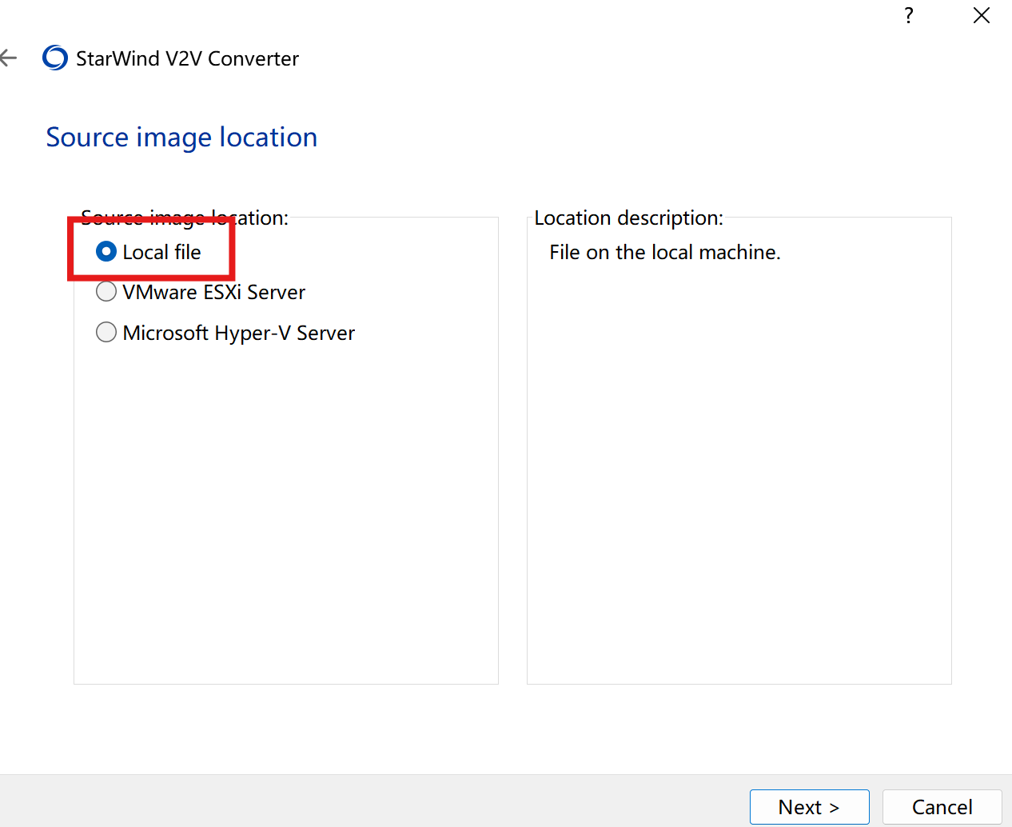Proceed with the Next > button
Screen dimensions: 1012x827
pyautogui.click(x=809, y=807)
